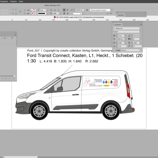
Task: Click the corner size 0,4233 cm field
Action: pos(79,10)
